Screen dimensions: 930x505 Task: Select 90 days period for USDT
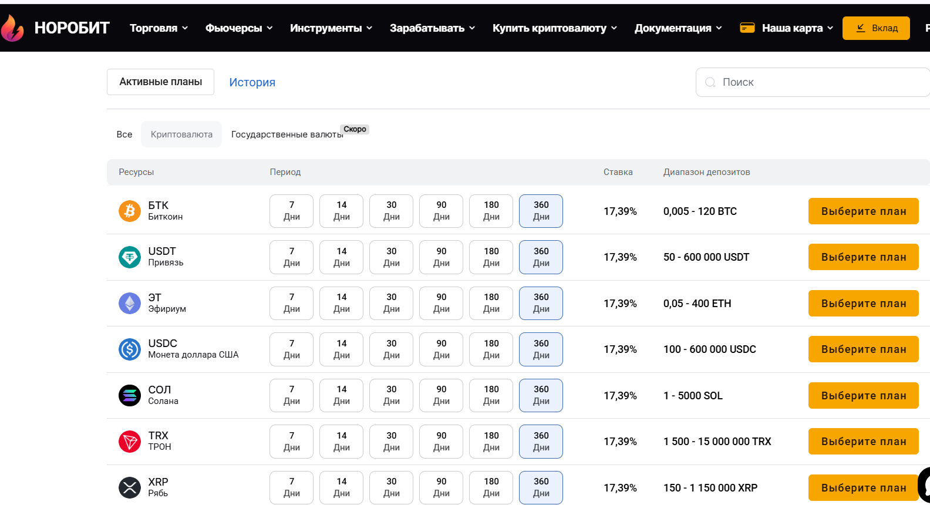(442, 257)
